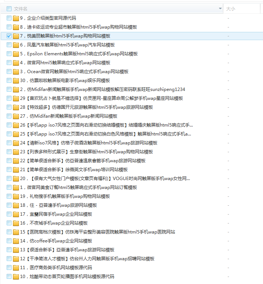263x284 pixels.
Task: Check the box for 9，企业介绍类型官网源代码
Action: (x=9, y=18)
